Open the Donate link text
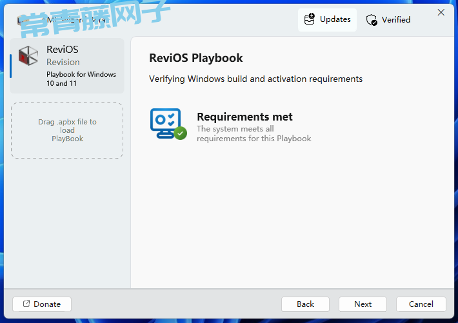Image resolution: width=458 pixels, height=323 pixels. click(47, 304)
